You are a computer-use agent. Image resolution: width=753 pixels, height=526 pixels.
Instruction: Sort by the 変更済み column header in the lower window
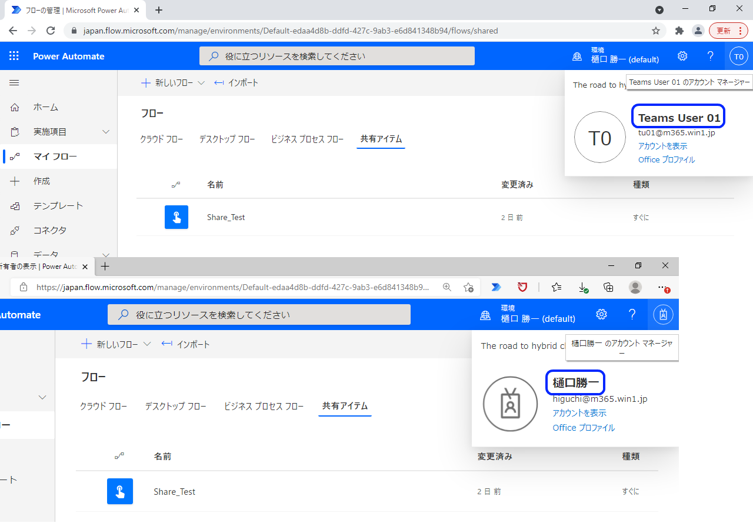[495, 456]
